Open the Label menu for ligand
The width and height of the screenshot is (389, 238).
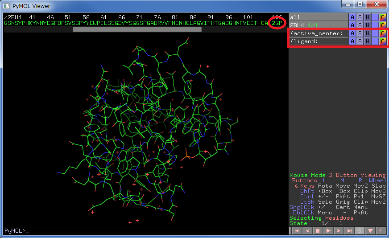pyautogui.click(x=375, y=41)
